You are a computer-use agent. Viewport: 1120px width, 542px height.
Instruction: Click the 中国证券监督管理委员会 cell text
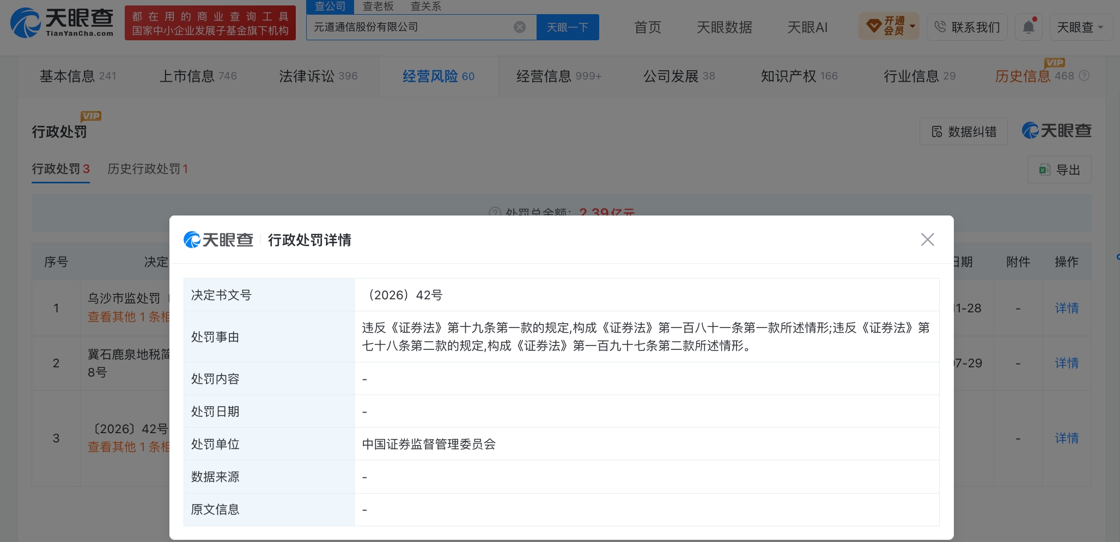[x=429, y=444]
